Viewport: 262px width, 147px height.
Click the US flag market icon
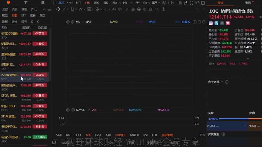click(211, 23)
